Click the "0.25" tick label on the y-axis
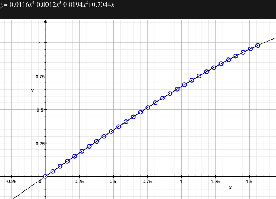 coord(40,144)
